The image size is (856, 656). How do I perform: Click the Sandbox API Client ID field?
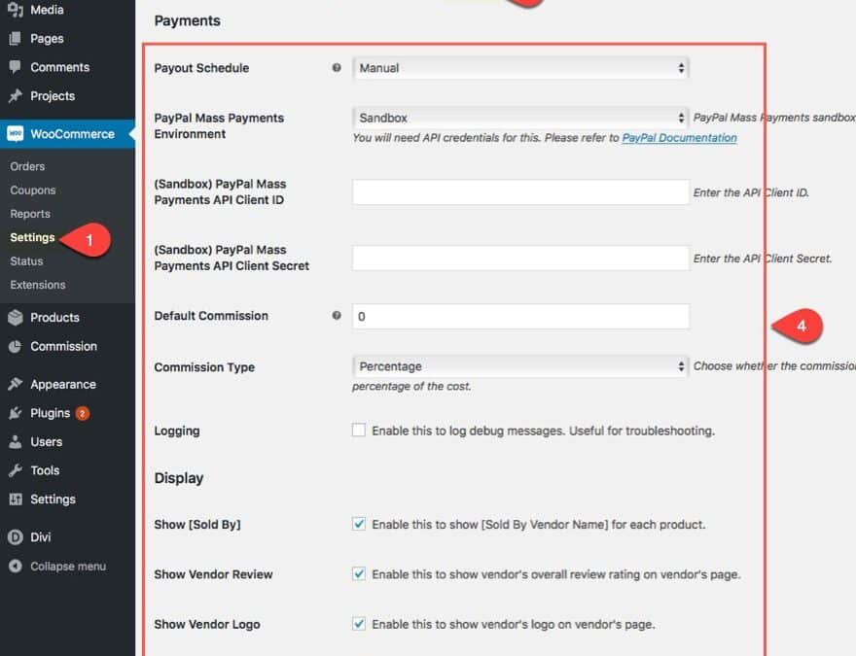point(520,192)
